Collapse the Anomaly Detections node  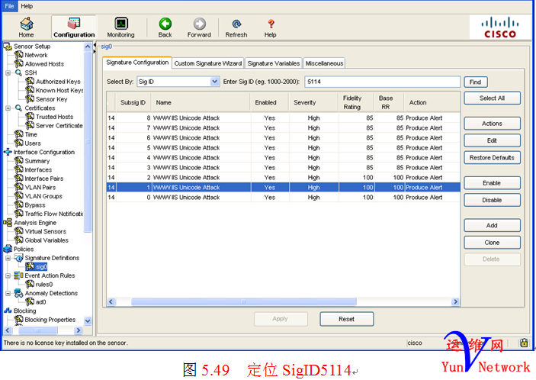click(8, 293)
